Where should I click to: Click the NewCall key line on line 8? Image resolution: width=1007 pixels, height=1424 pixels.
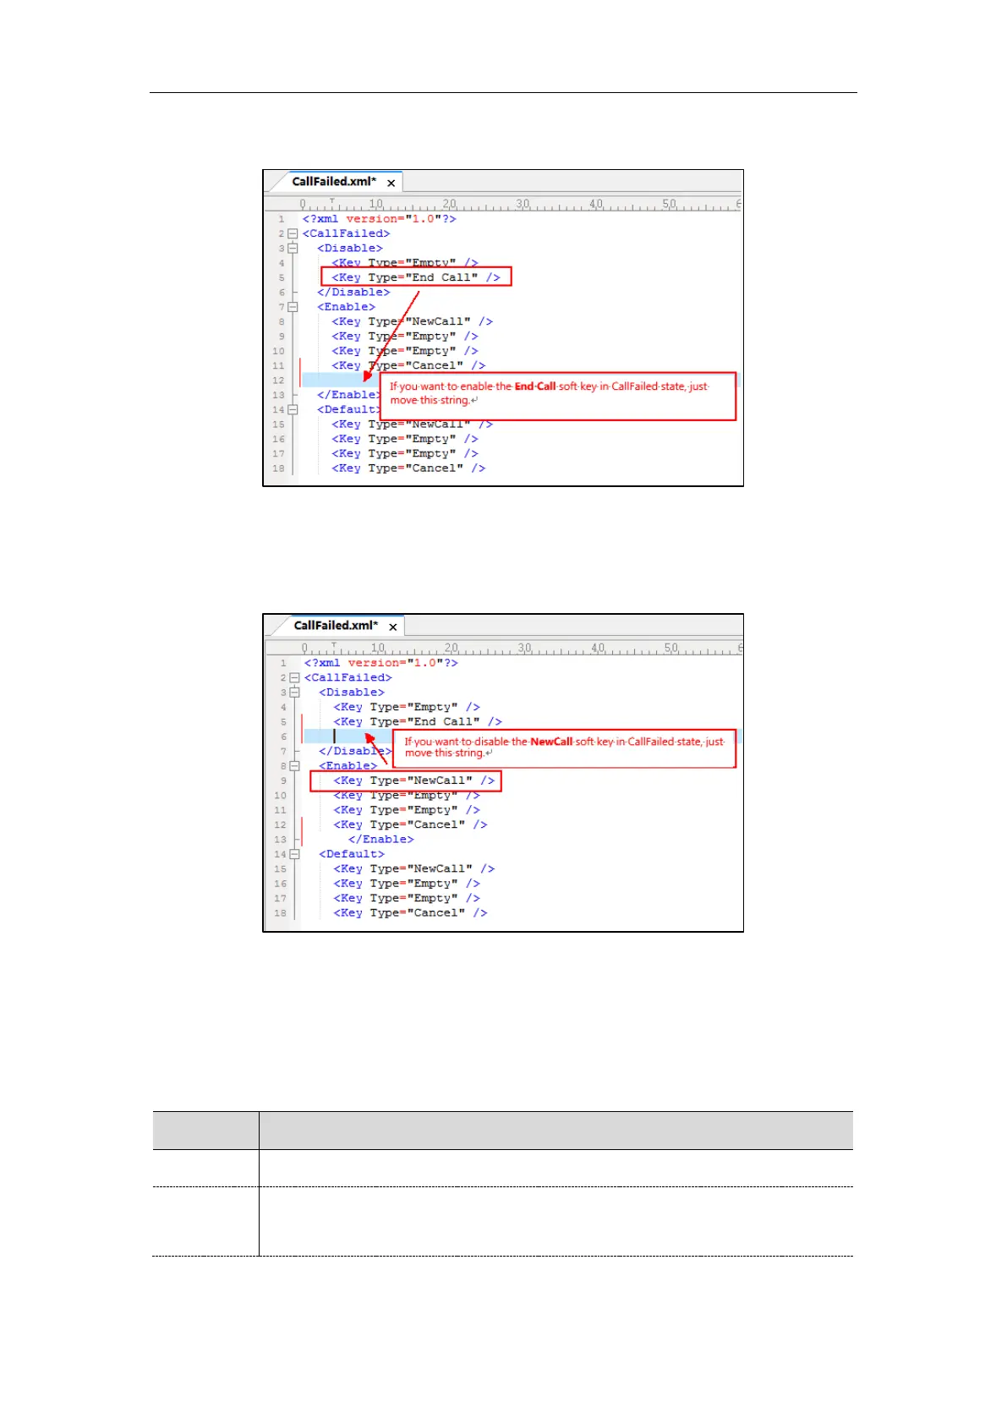pos(412,321)
